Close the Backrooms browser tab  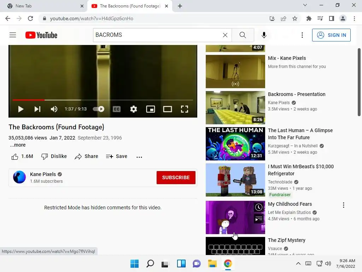[167, 6]
